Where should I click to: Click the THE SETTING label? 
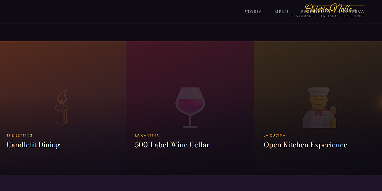point(19,135)
